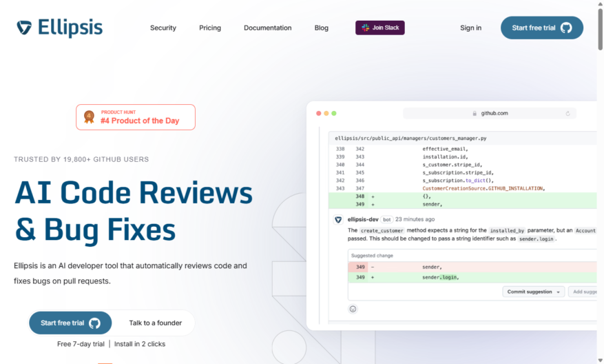
Task: Open Product Hunt #4 Product of the Day badge
Action: [x=136, y=117]
